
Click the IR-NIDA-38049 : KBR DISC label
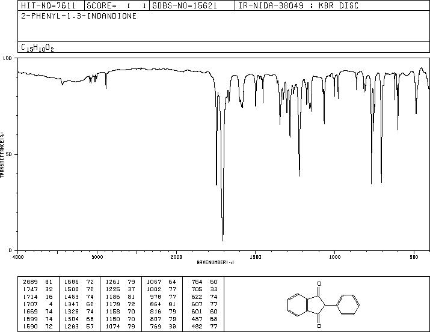(298, 5)
